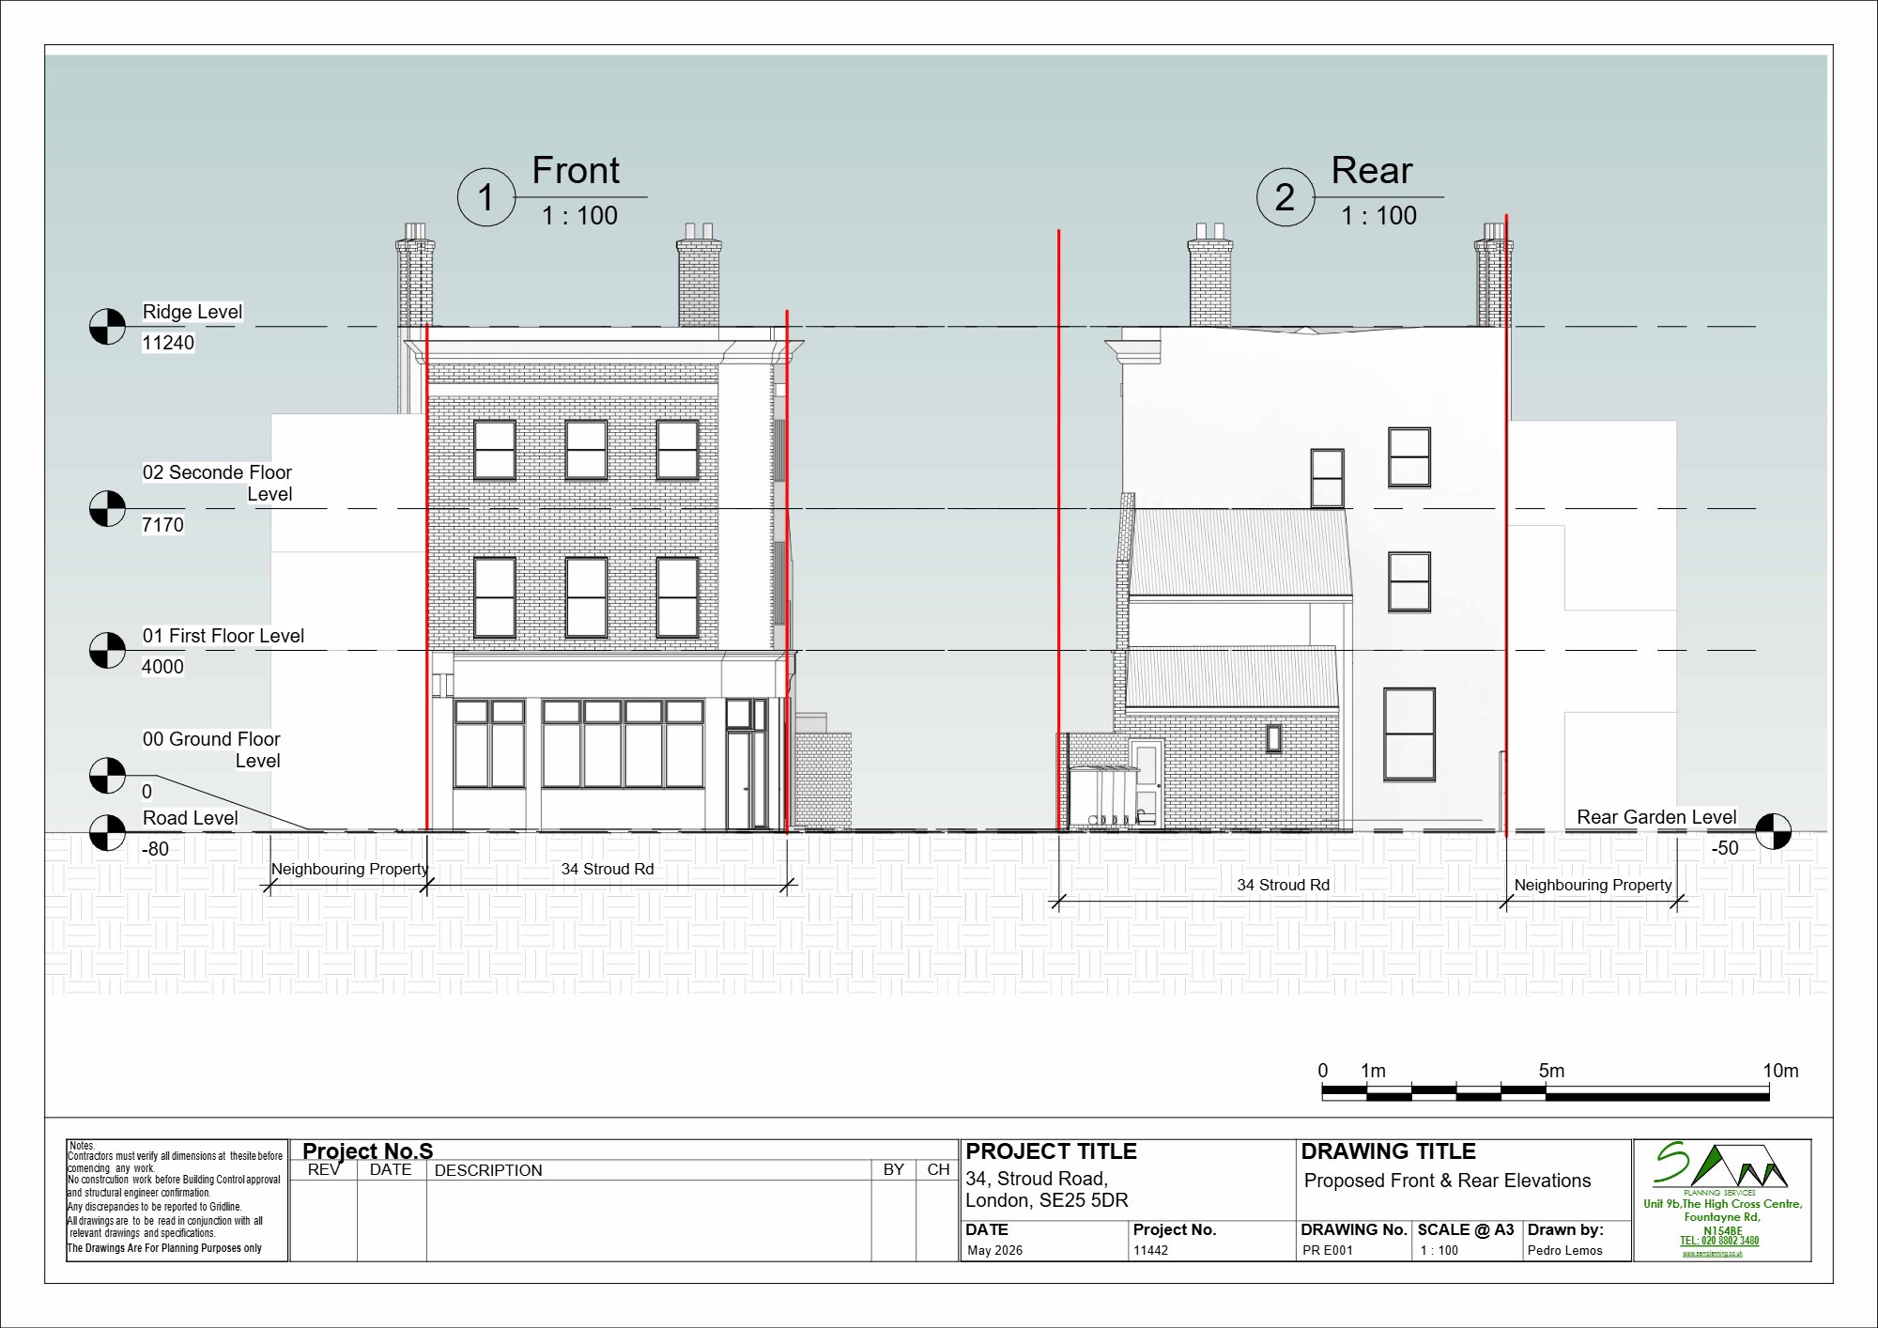The width and height of the screenshot is (1878, 1328).
Task: Click the '1m' scale bar label
Action: coord(1373,1072)
